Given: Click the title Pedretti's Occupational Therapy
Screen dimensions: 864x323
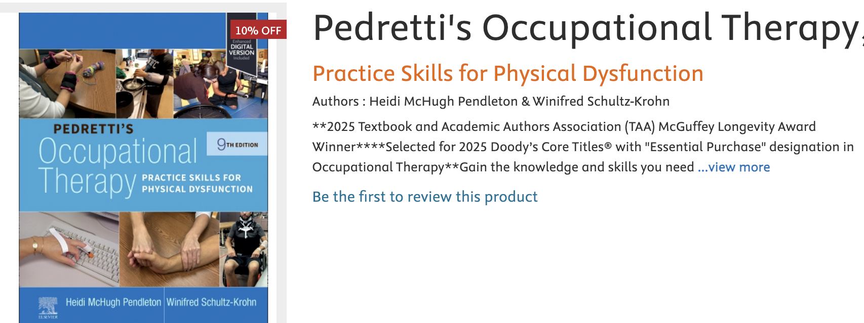Looking at the screenshot, I should pos(557,28).
